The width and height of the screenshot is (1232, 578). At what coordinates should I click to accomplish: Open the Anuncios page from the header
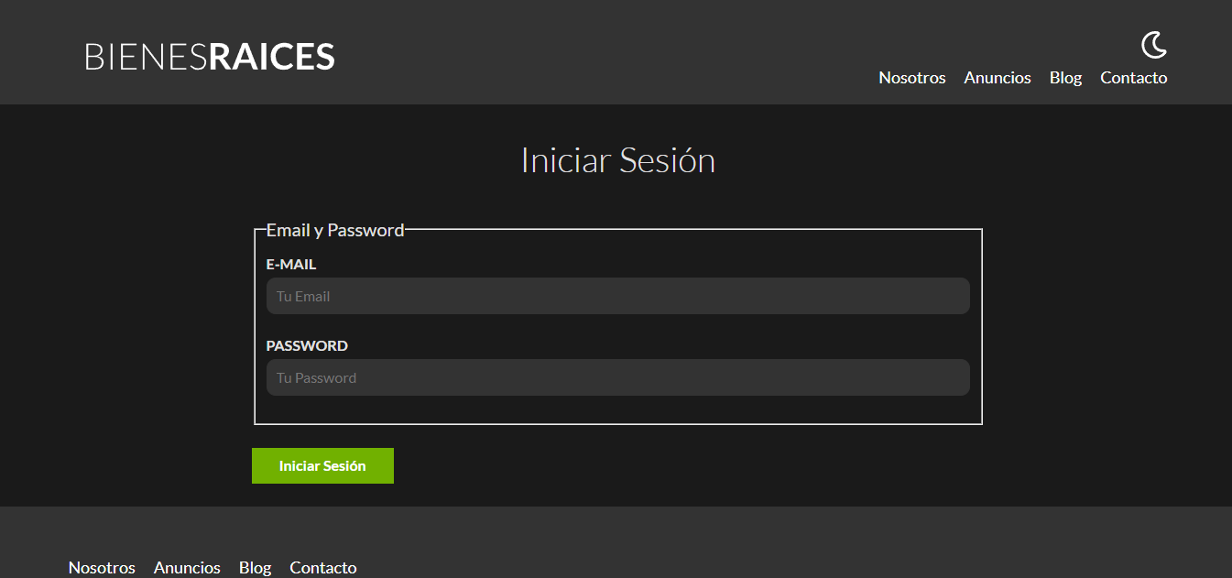997,78
